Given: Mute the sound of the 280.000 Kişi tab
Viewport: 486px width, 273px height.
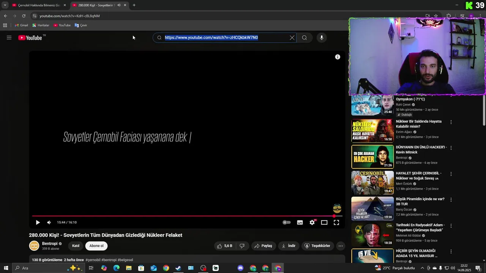Looking at the screenshot, I should tap(119, 5).
